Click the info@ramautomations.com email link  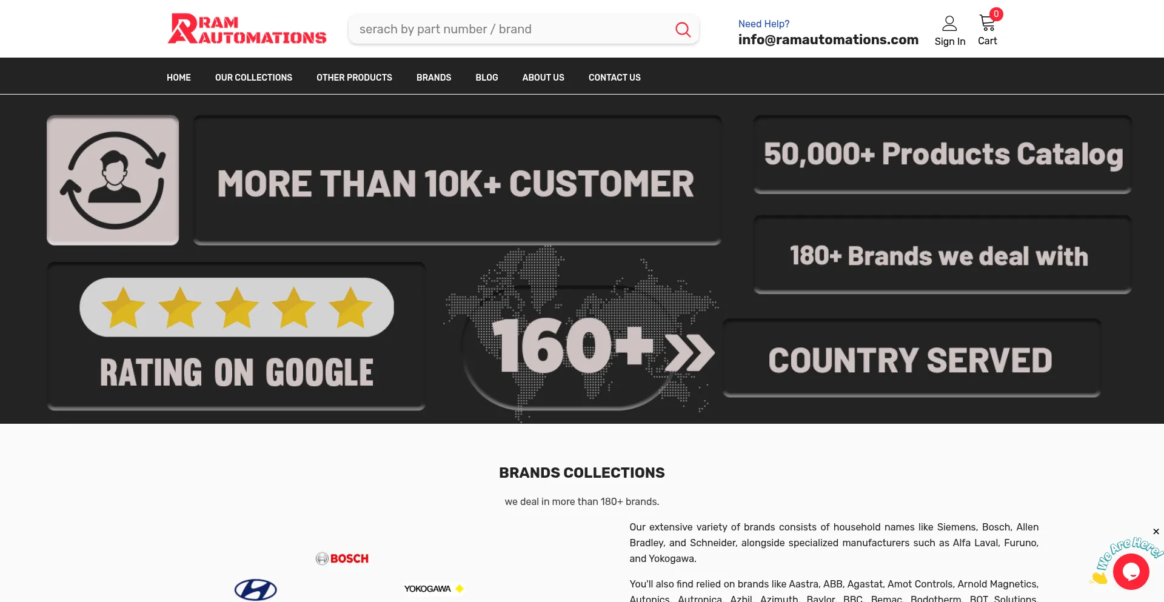[x=828, y=40]
